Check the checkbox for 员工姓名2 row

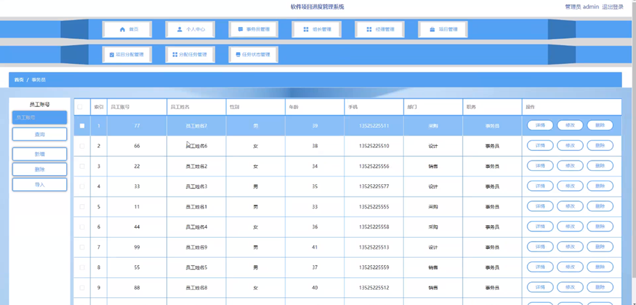82,166
